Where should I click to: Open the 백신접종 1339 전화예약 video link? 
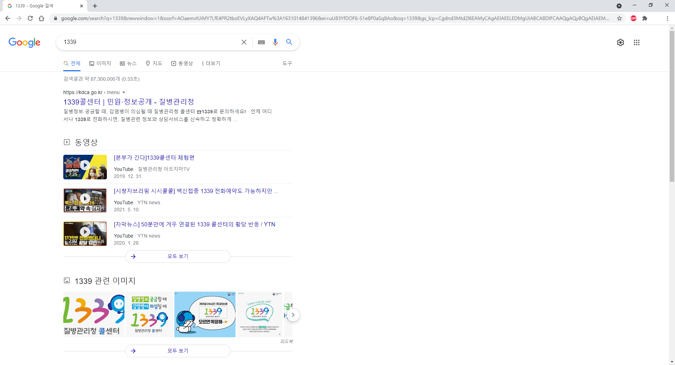(x=196, y=191)
